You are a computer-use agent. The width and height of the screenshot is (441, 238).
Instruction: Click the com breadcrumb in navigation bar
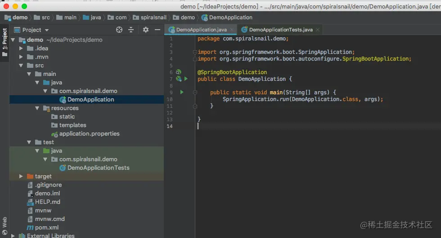(x=117, y=18)
